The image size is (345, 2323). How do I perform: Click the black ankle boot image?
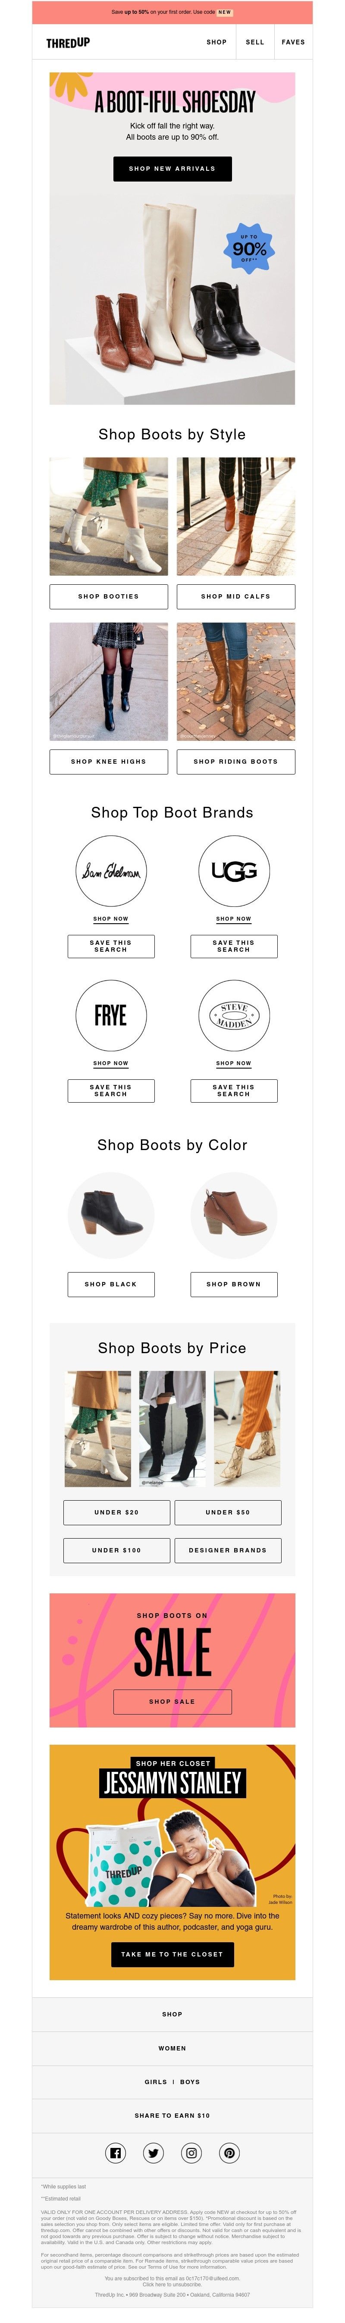click(x=111, y=1215)
